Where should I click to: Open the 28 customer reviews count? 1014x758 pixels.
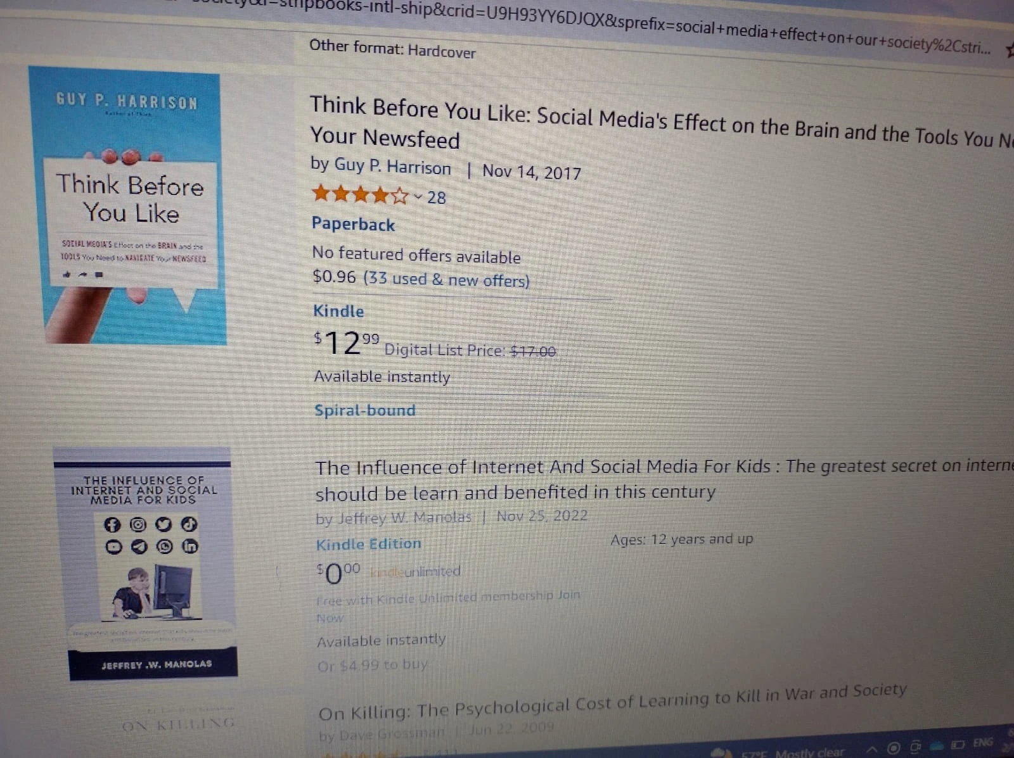(436, 198)
